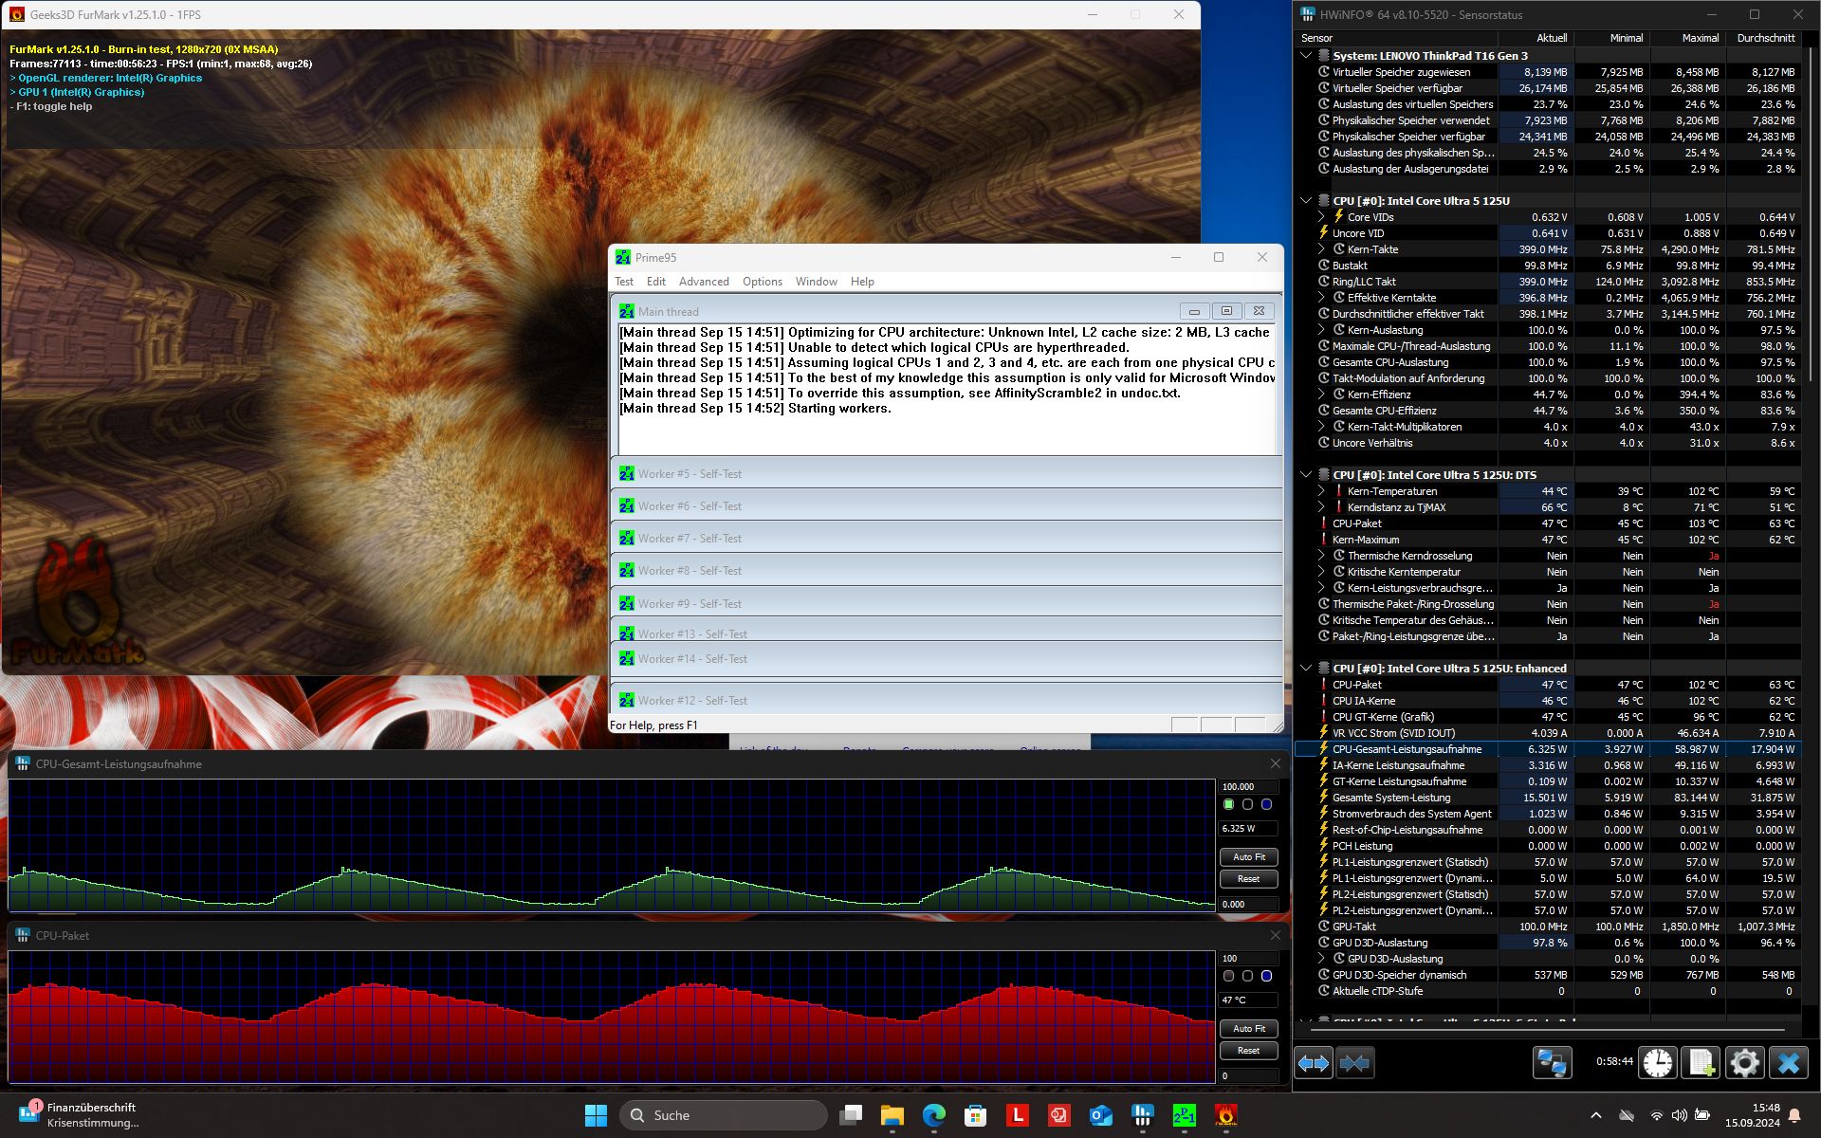Click the HWiNFO expand-layout double-arrow icon
The height and width of the screenshot is (1138, 1821).
click(1314, 1063)
